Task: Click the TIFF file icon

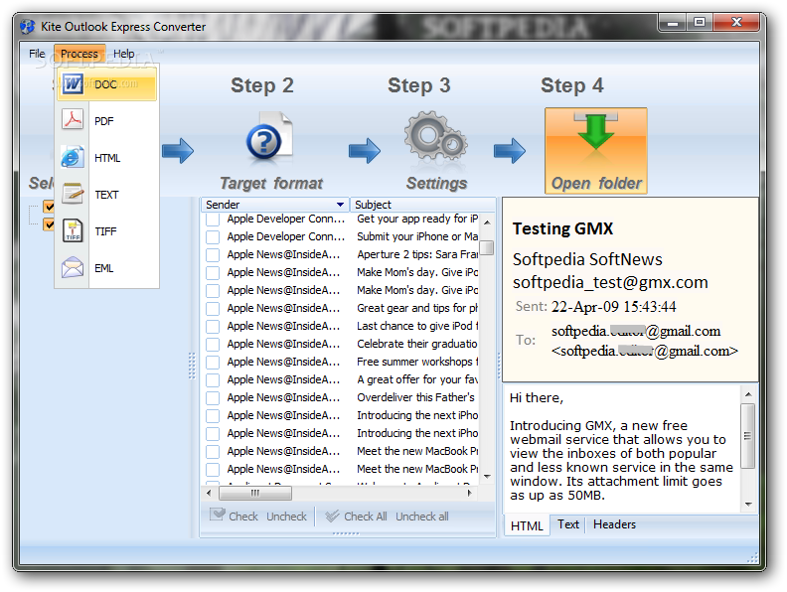Action: point(73,230)
